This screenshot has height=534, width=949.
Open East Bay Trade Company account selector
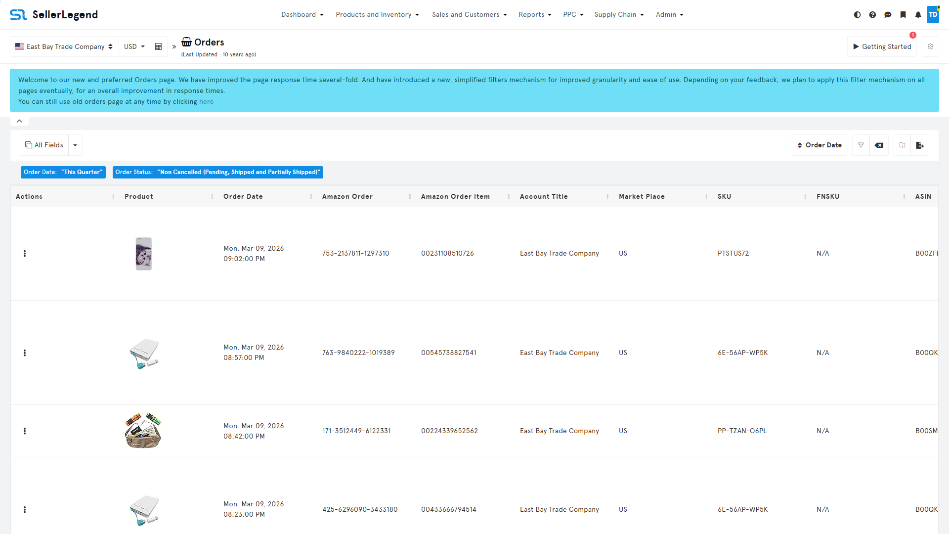pos(64,46)
